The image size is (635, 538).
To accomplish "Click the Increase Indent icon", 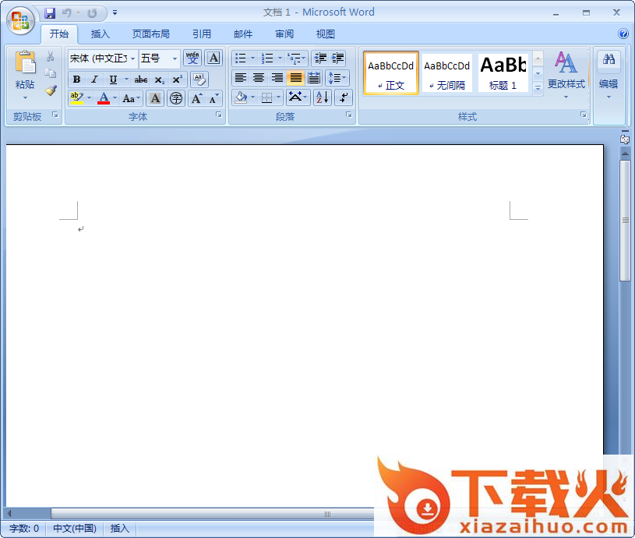I will (x=337, y=58).
